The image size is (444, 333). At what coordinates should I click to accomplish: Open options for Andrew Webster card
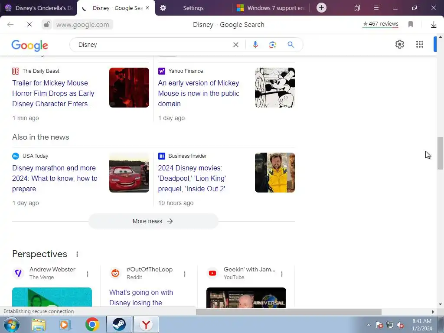pos(88,274)
